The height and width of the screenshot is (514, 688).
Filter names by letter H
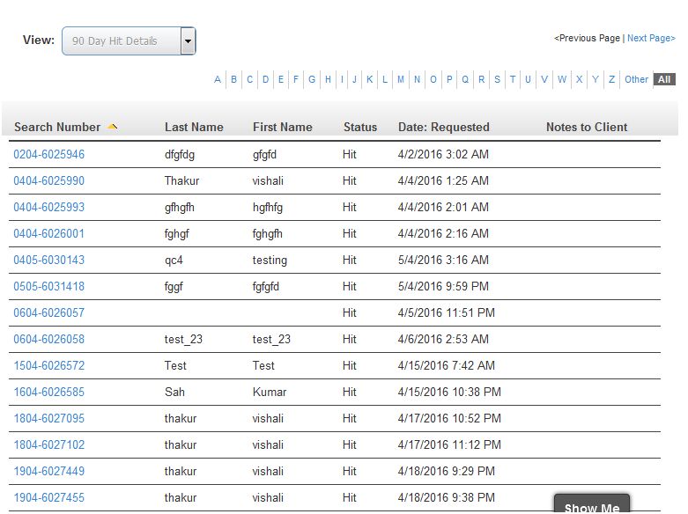click(x=328, y=79)
